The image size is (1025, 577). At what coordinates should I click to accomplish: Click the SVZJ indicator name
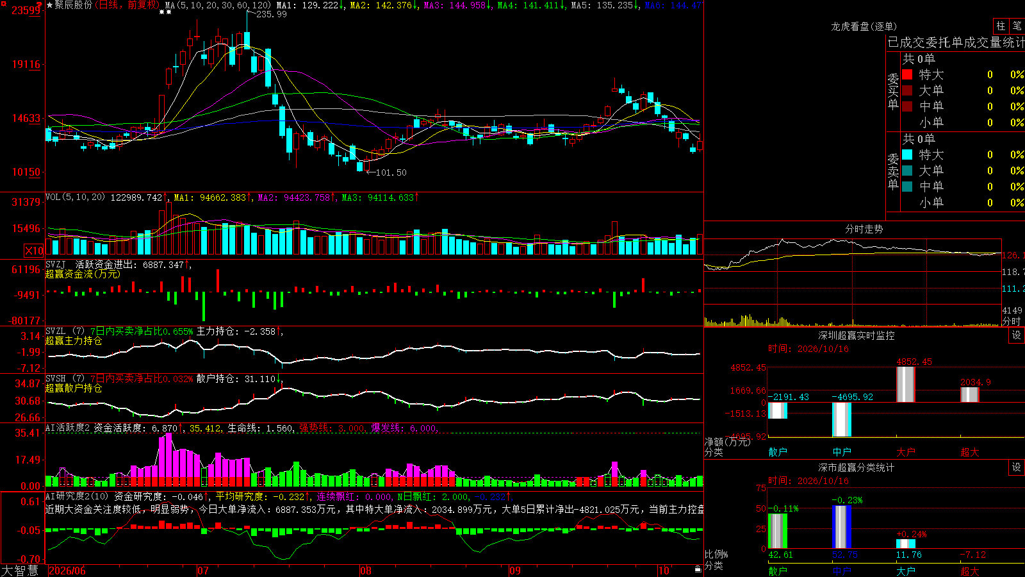(x=55, y=264)
